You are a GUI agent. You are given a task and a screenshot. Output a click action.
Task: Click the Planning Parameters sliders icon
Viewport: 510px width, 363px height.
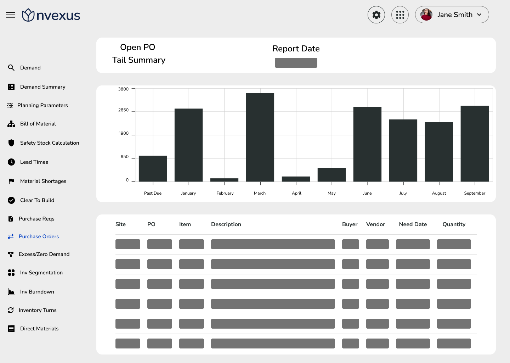click(10, 105)
